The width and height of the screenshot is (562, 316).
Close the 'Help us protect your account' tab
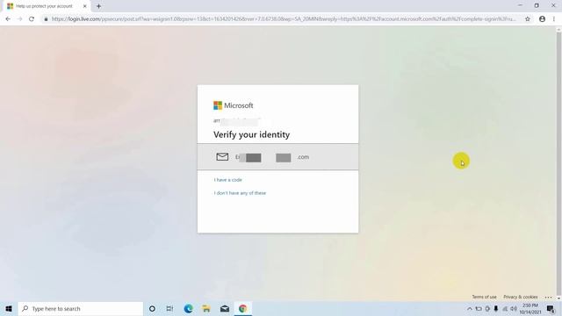click(x=84, y=6)
